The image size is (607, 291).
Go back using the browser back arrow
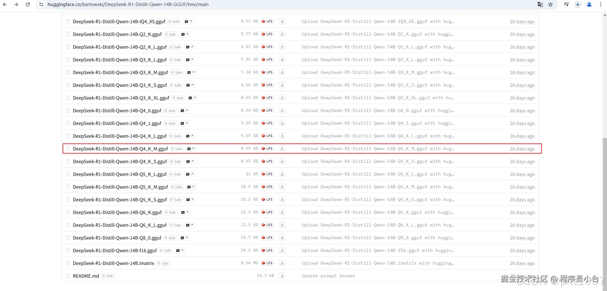click(5, 4)
